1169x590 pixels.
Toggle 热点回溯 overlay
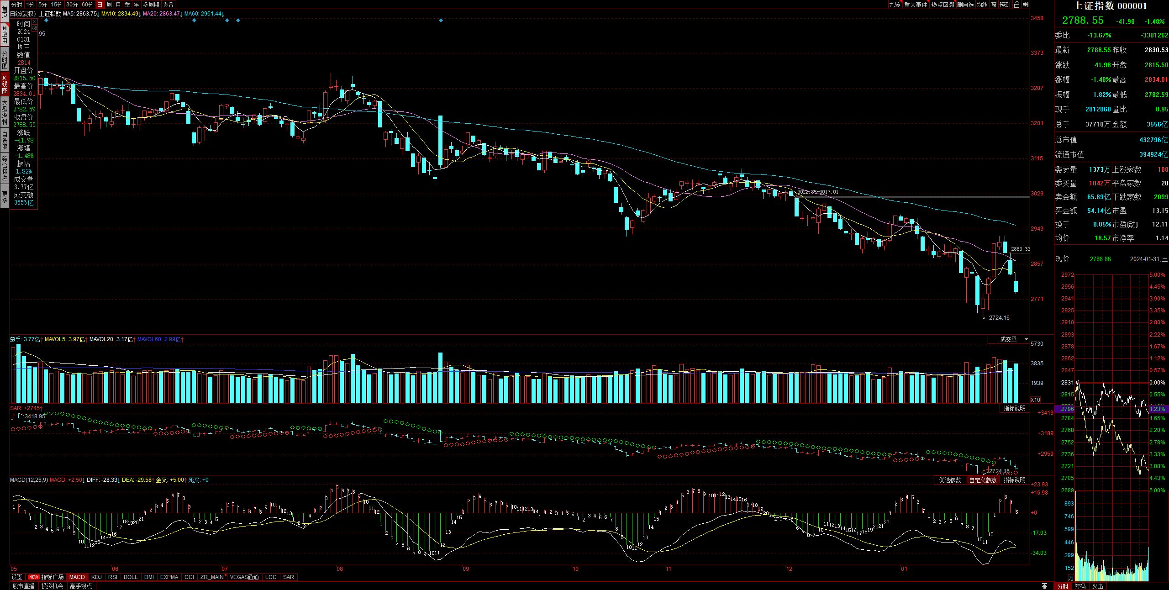[943, 5]
